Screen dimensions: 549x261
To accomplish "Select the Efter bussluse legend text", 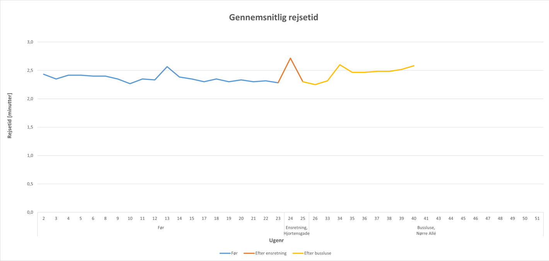I will (317, 253).
